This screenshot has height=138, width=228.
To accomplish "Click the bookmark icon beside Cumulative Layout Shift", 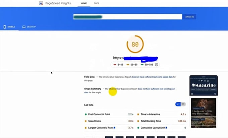I will coord(166,128).
